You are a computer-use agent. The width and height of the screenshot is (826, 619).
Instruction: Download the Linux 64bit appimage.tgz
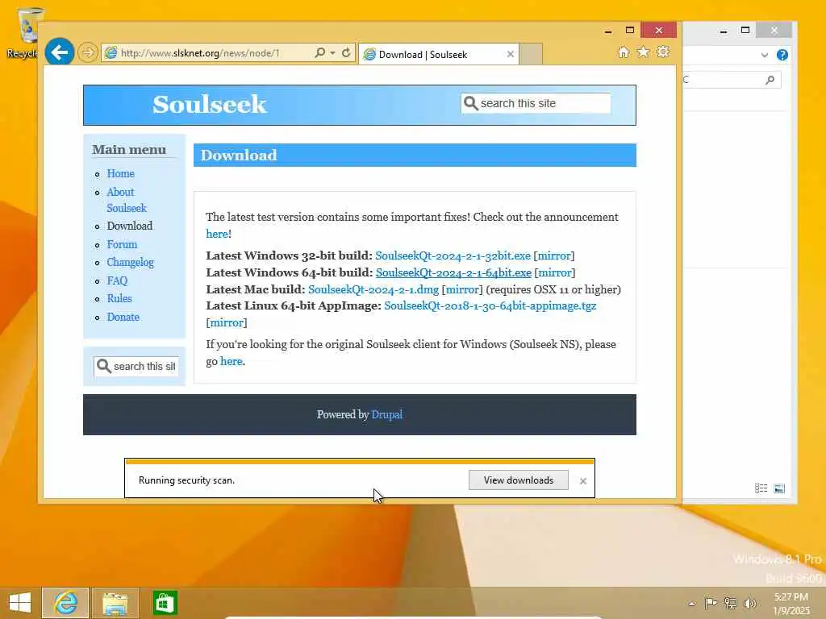(490, 305)
